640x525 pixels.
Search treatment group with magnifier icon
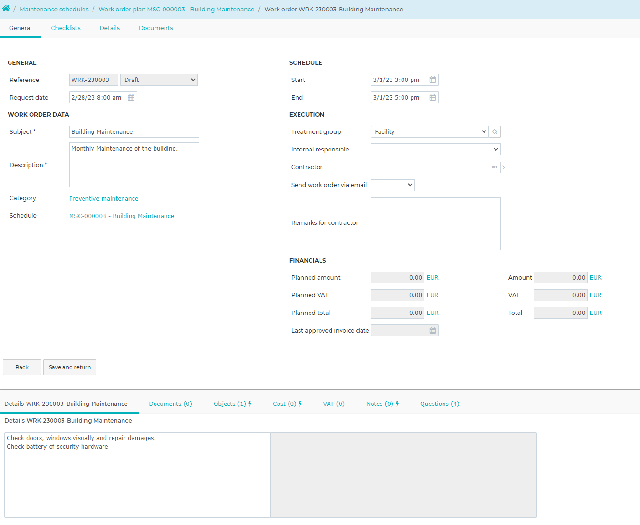click(x=495, y=132)
